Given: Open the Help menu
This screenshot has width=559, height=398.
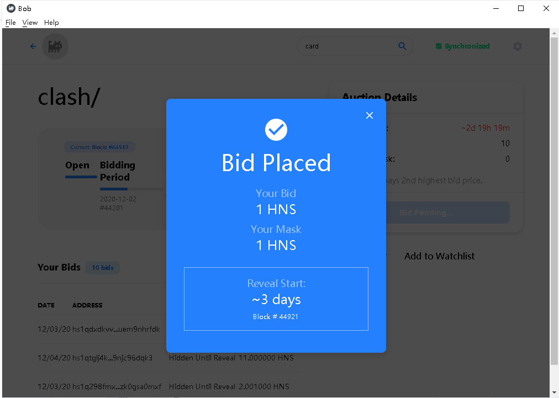Looking at the screenshot, I should [51, 23].
